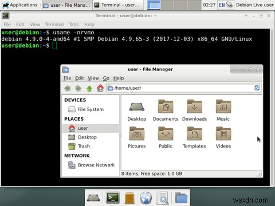Launch the terminal emulator from the dock
This screenshot has height=206, width=275.
113,197
